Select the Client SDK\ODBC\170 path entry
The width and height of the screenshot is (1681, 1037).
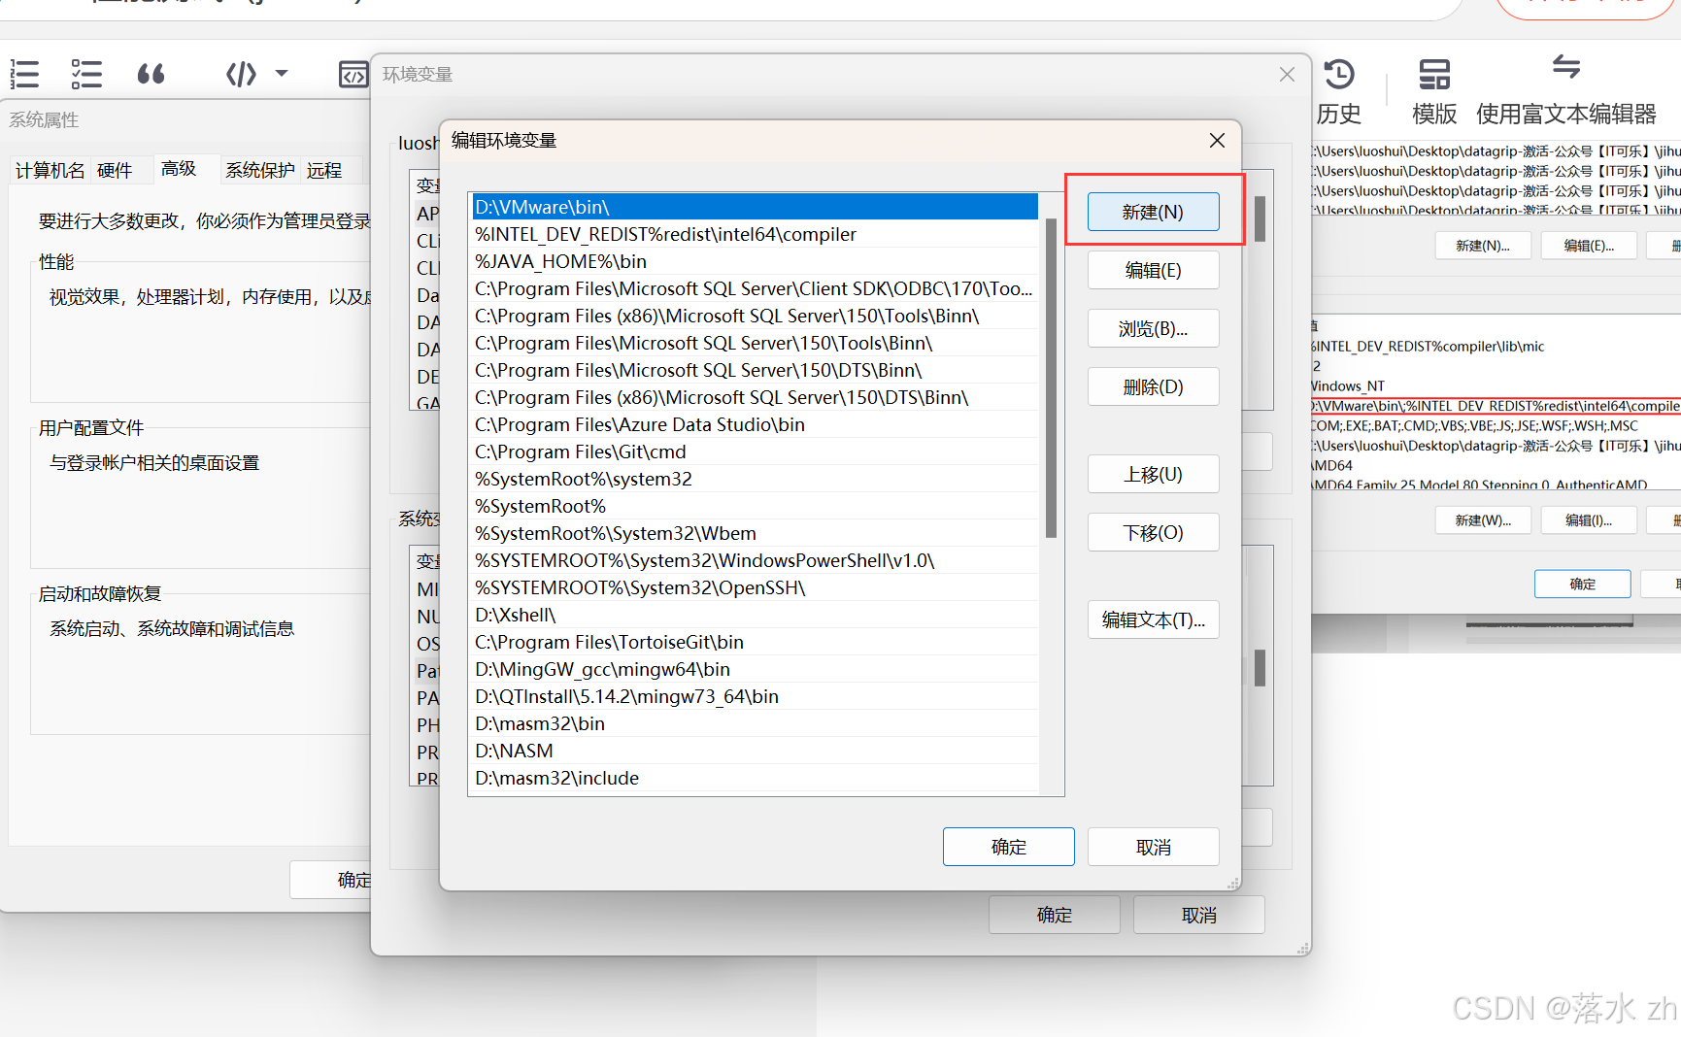[x=755, y=288]
